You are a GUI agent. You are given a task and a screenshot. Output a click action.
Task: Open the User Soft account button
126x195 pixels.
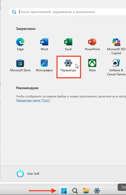(x=28, y=173)
